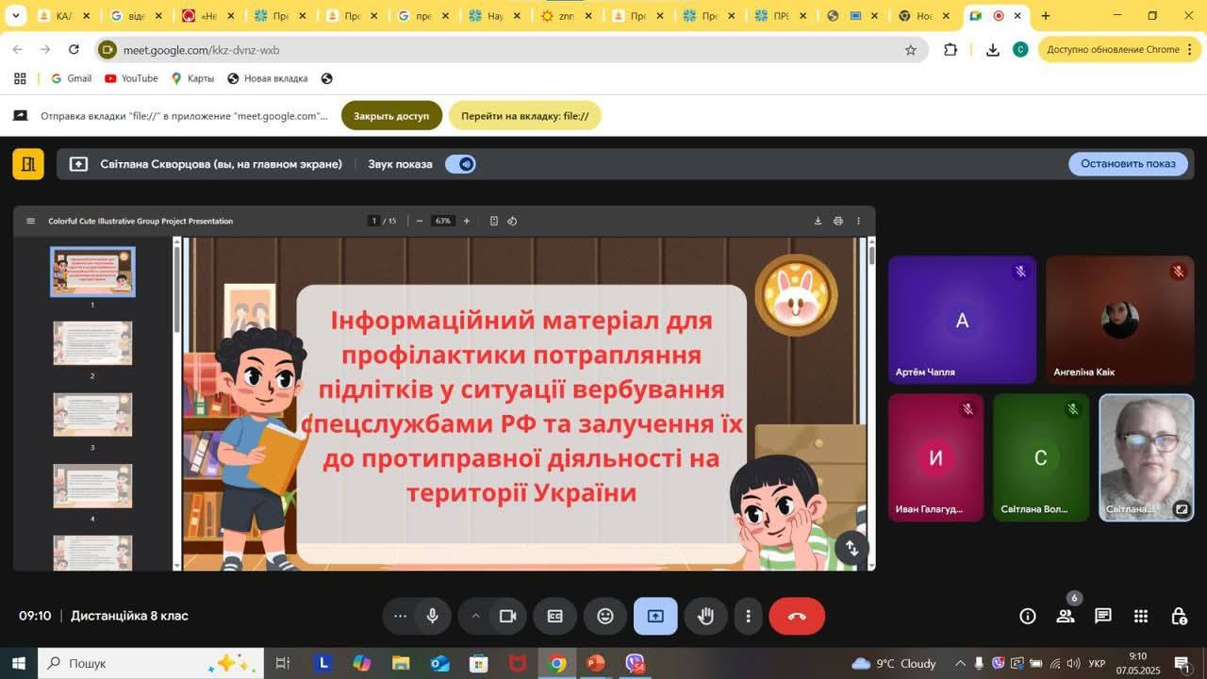
Task: Open more options three-dot menu in Meet
Action: (748, 616)
